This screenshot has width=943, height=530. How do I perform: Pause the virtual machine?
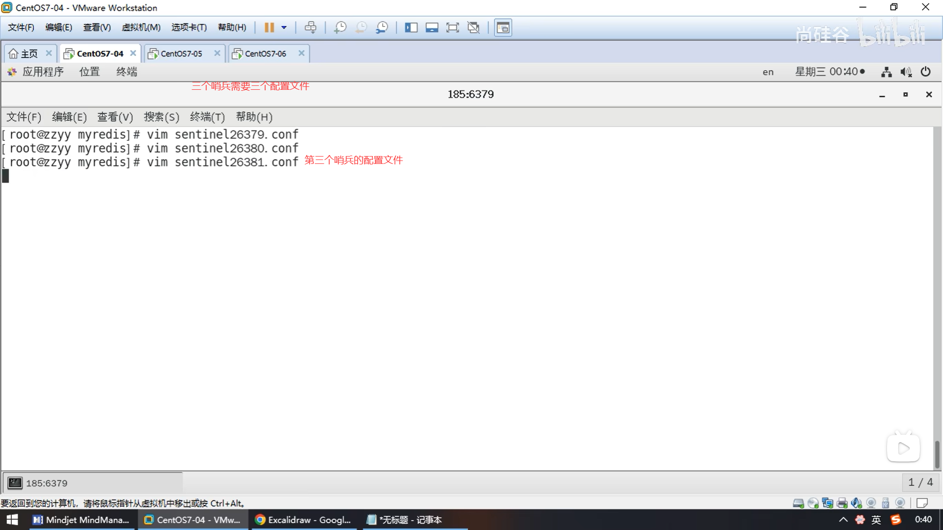[x=269, y=27]
